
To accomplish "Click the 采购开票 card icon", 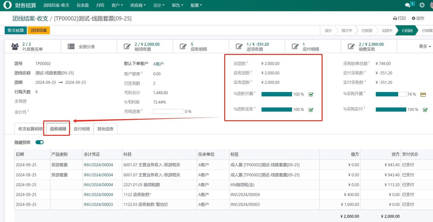I will [423, 94].
